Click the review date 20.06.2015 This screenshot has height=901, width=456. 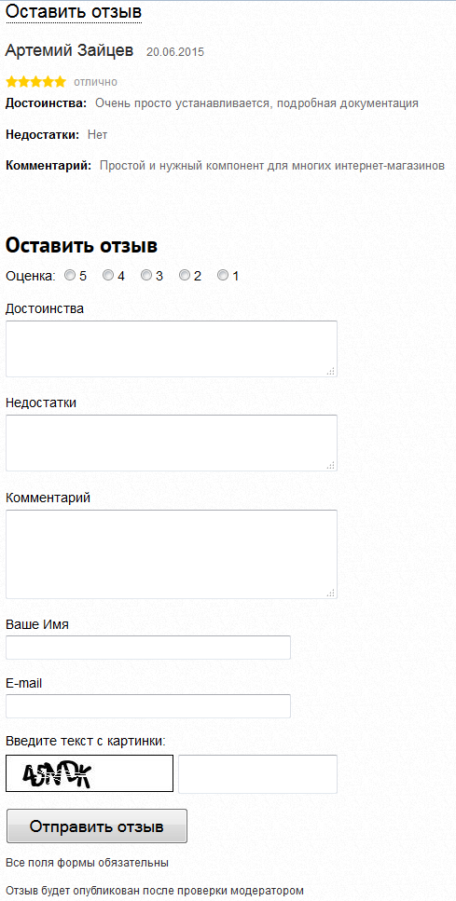[175, 52]
